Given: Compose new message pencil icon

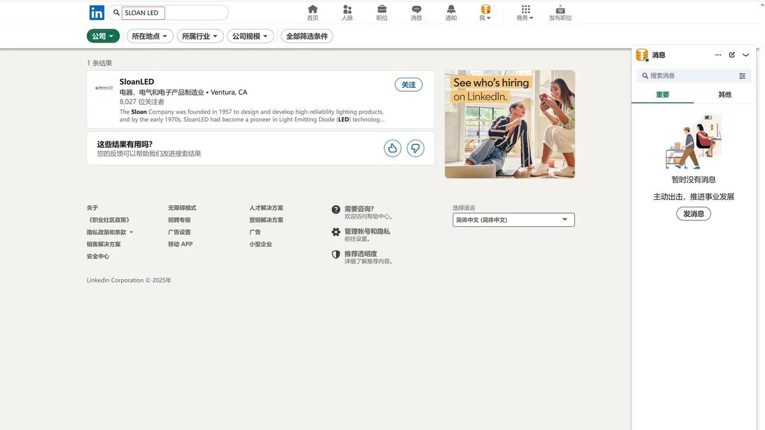Looking at the screenshot, I should coord(732,55).
